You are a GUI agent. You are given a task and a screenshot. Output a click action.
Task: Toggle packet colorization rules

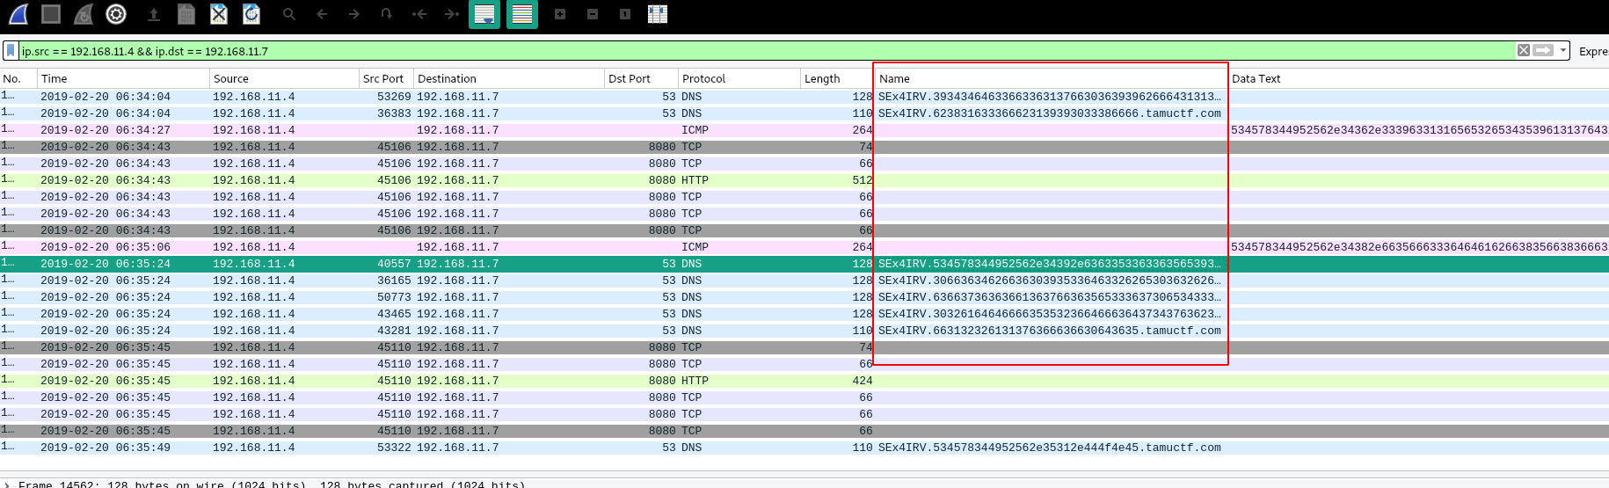[x=522, y=14]
